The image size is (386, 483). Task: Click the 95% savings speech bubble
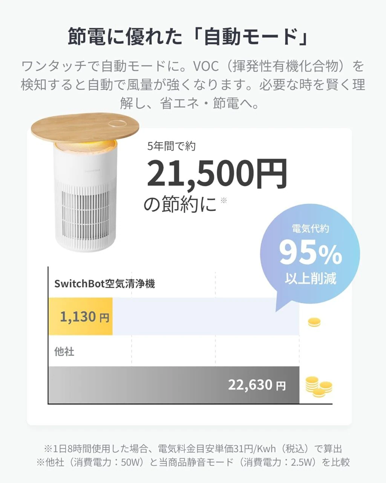tap(310, 254)
